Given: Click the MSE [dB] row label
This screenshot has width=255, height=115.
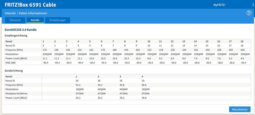Looking at the screenshot, I should click(10, 63).
